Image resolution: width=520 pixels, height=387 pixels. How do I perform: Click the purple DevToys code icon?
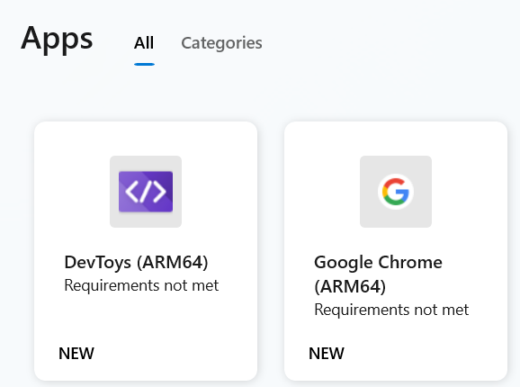(x=146, y=192)
